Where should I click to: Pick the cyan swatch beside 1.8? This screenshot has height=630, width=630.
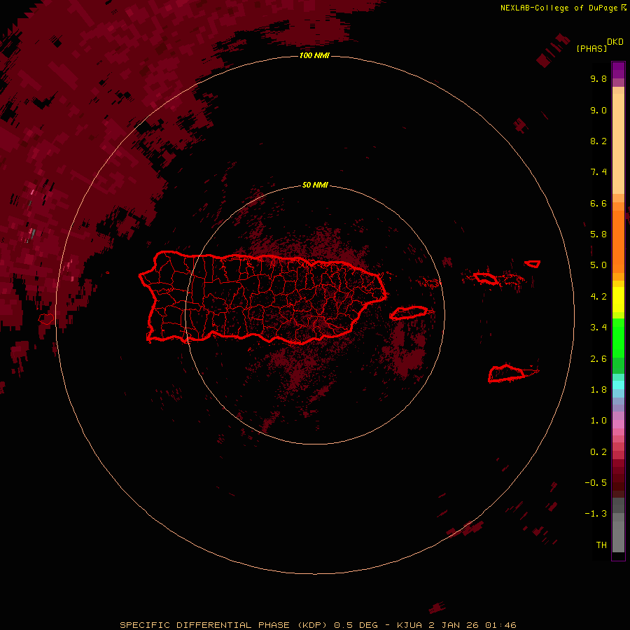618,385
